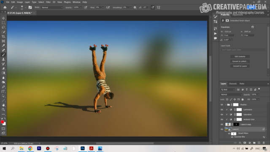
Task: Open the painting Mode dropdown
Action: (52, 8)
